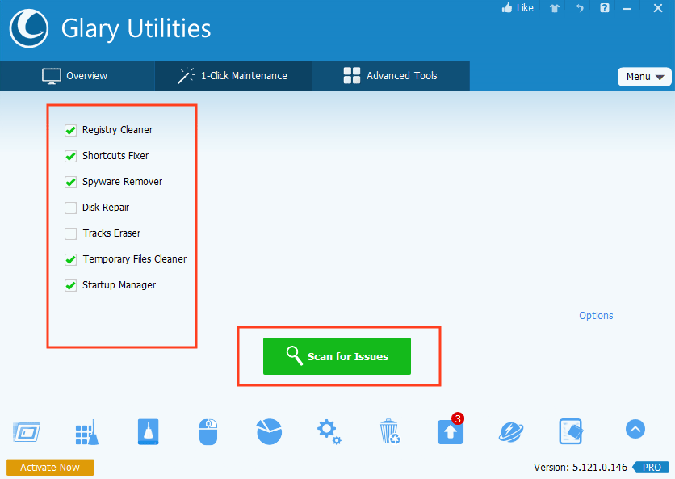Switch to the Overview tab
675x479 pixels.
77,76
